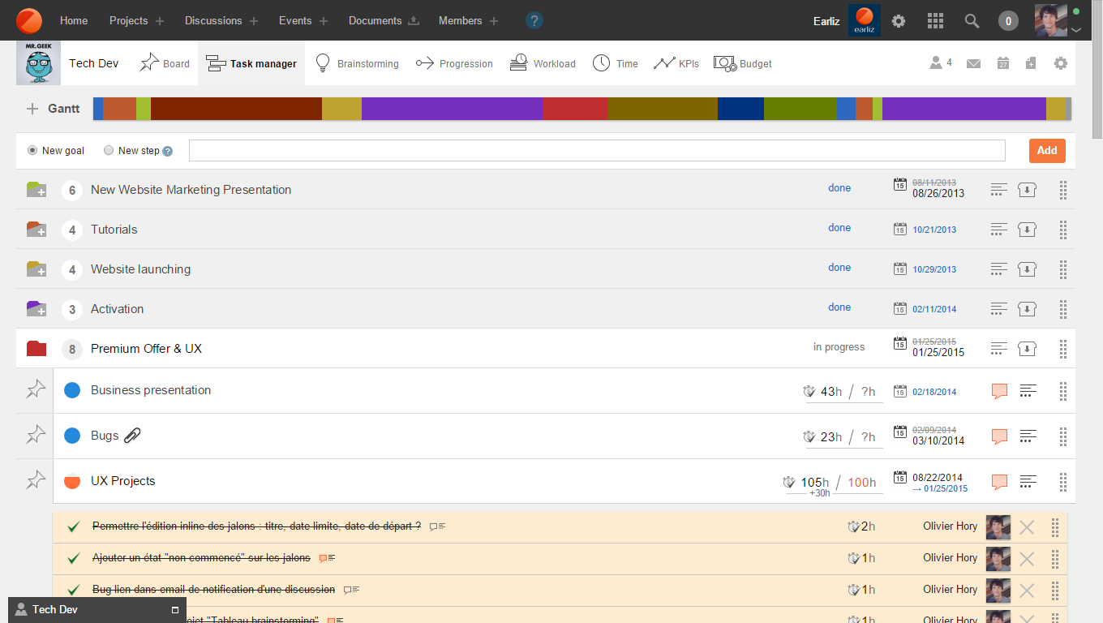The height and width of the screenshot is (623, 1103).
Task: Select the New step radio button
Action: [x=109, y=151]
